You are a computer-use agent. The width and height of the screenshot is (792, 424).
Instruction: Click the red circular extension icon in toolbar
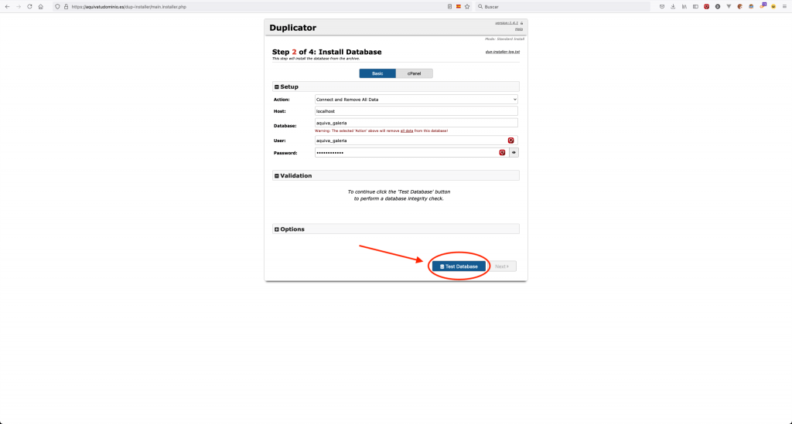click(x=706, y=6)
